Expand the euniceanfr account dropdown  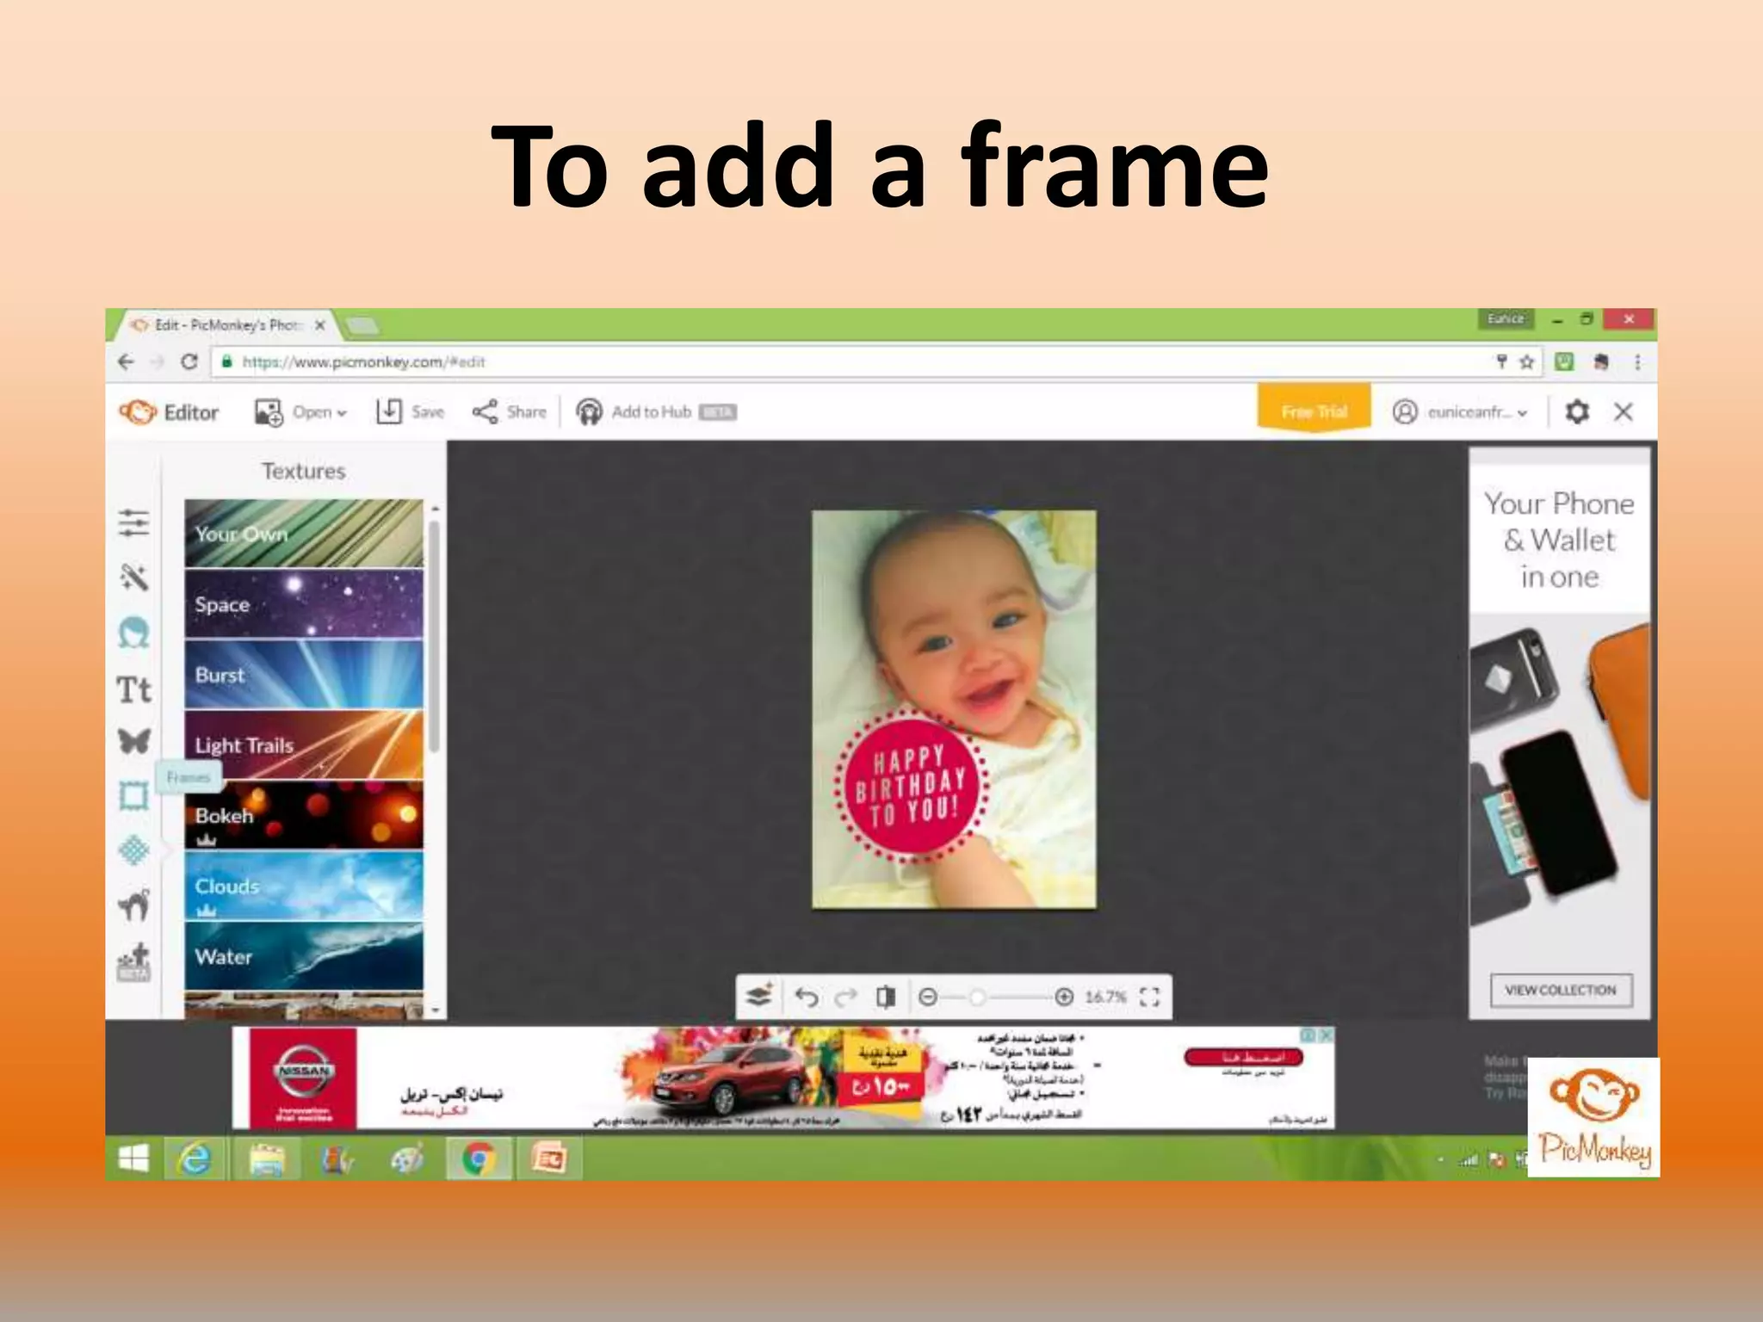coord(1460,412)
